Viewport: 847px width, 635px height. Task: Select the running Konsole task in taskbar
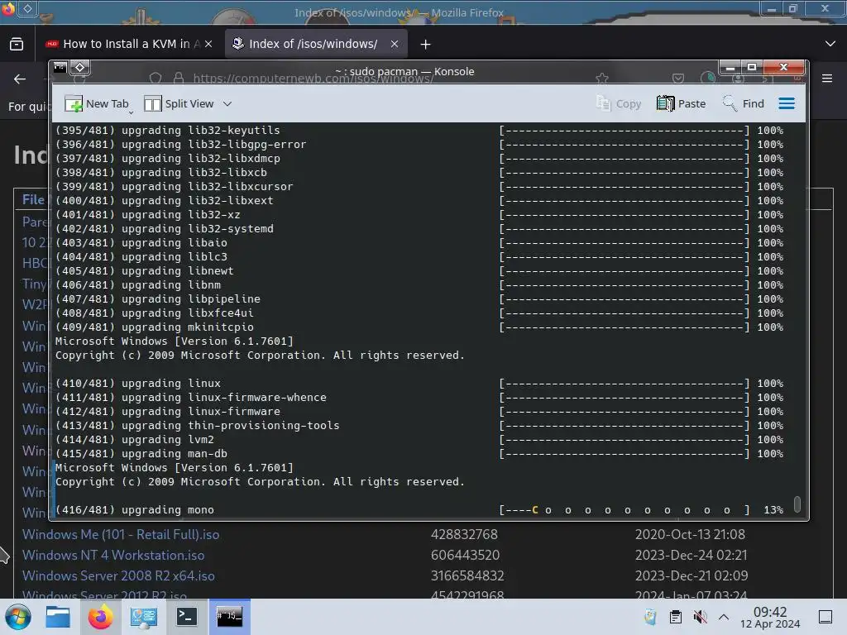[x=230, y=617]
